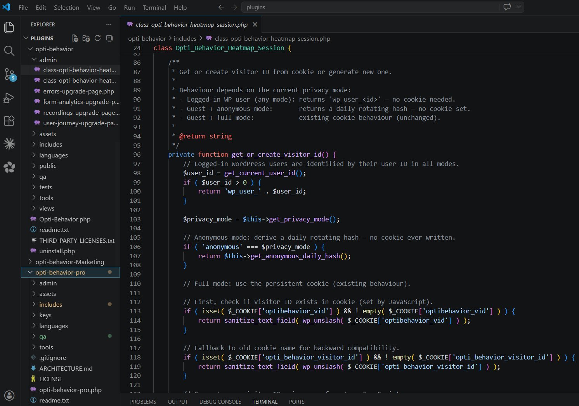The image size is (579, 406).
Task: Switch to the TERMINAL panel tab
Action: [x=265, y=402]
